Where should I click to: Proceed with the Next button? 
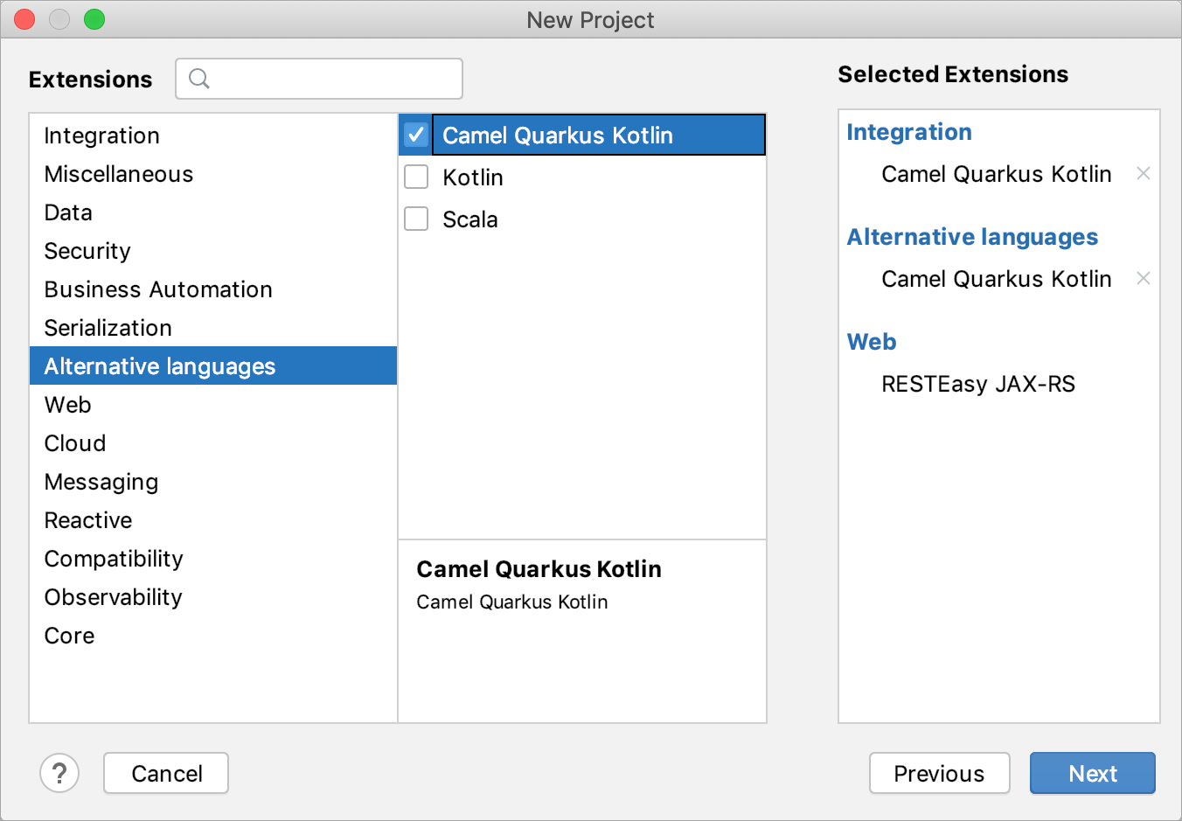[1093, 773]
